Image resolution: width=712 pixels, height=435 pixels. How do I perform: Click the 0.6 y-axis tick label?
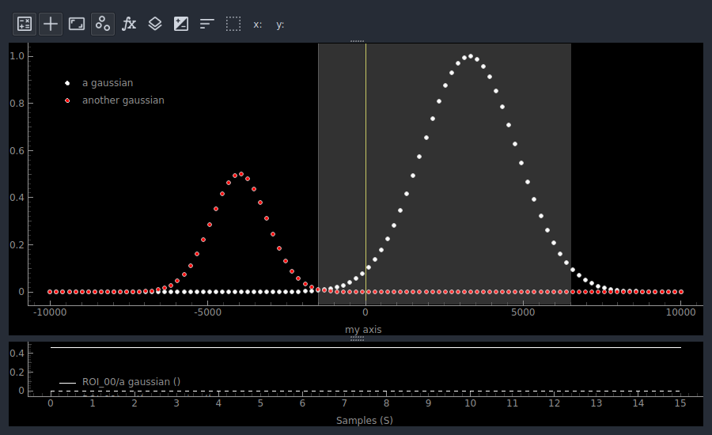coord(17,151)
